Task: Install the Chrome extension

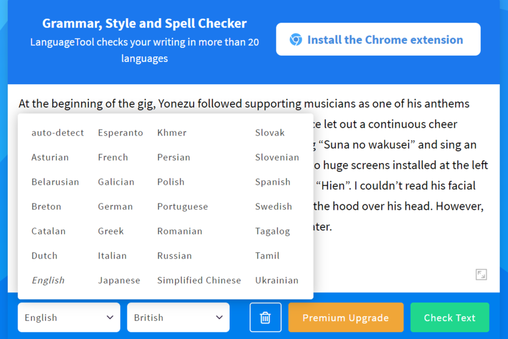Action: point(378,39)
